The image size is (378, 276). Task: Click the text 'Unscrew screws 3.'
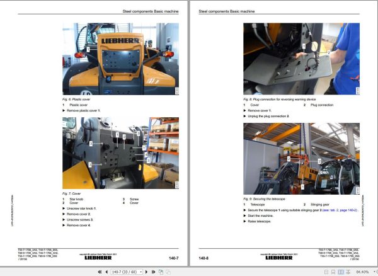(80, 219)
